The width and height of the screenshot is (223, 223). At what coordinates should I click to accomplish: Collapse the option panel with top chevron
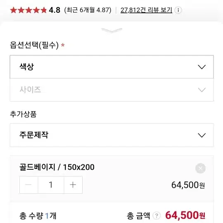coord(111,30)
